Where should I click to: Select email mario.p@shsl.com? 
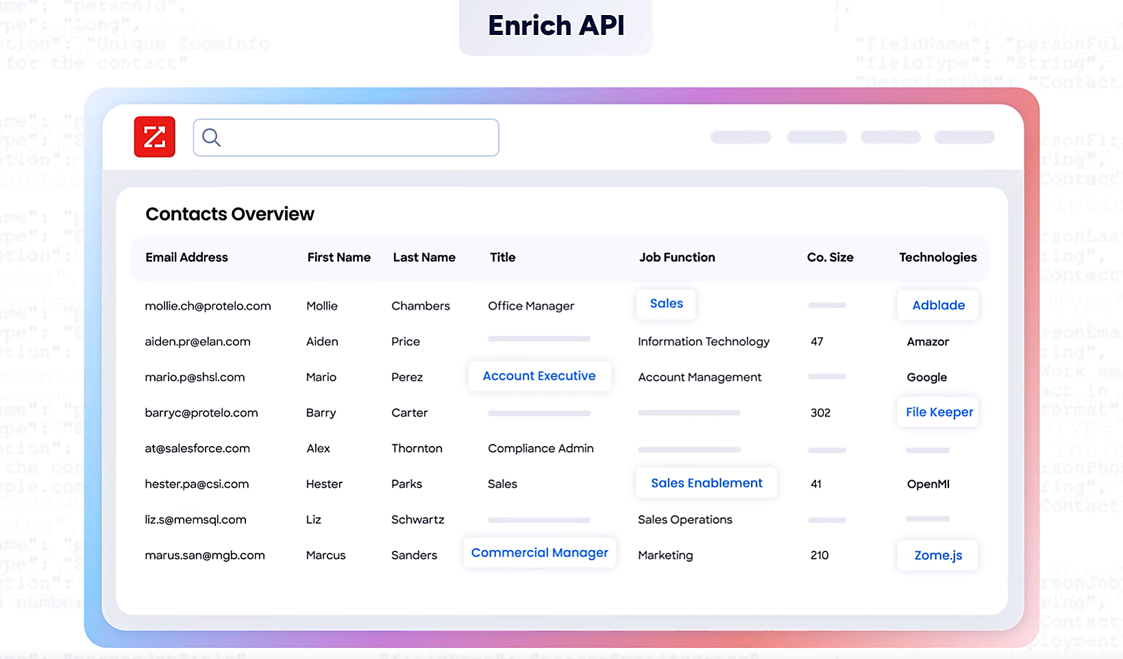(195, 377)
